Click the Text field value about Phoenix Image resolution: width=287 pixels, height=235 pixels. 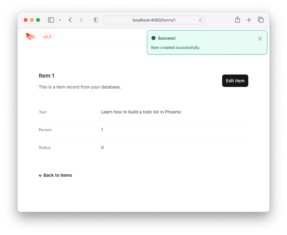click(141, 112)
